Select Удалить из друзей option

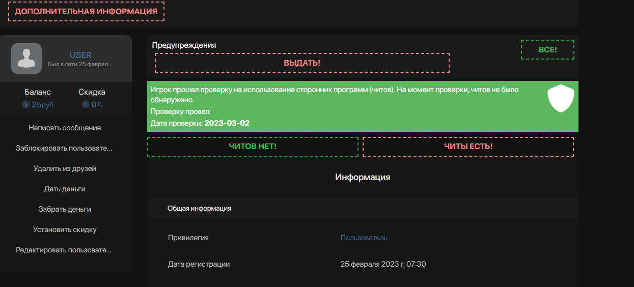[x=65, y=168]
